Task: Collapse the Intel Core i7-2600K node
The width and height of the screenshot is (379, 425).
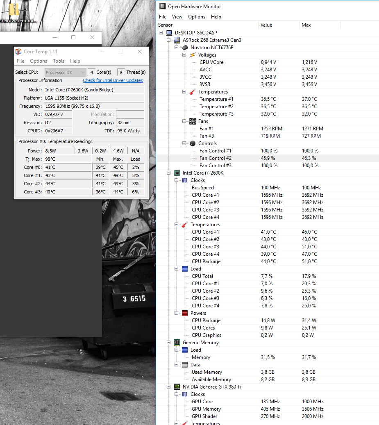Action: (x=168, y=173)
